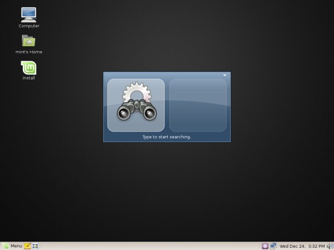This screenshot has width=334, height=250.
Task: Click the "Type to start searching." text
Action: (x=166, y=137)
